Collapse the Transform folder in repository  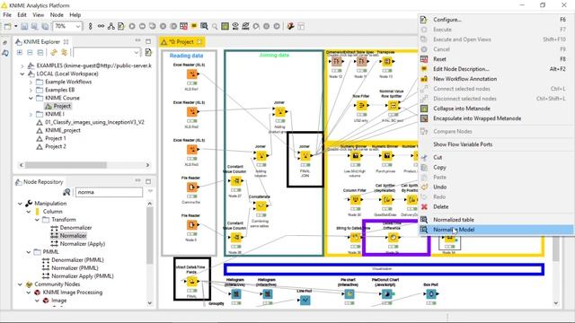tap(37, 219)
